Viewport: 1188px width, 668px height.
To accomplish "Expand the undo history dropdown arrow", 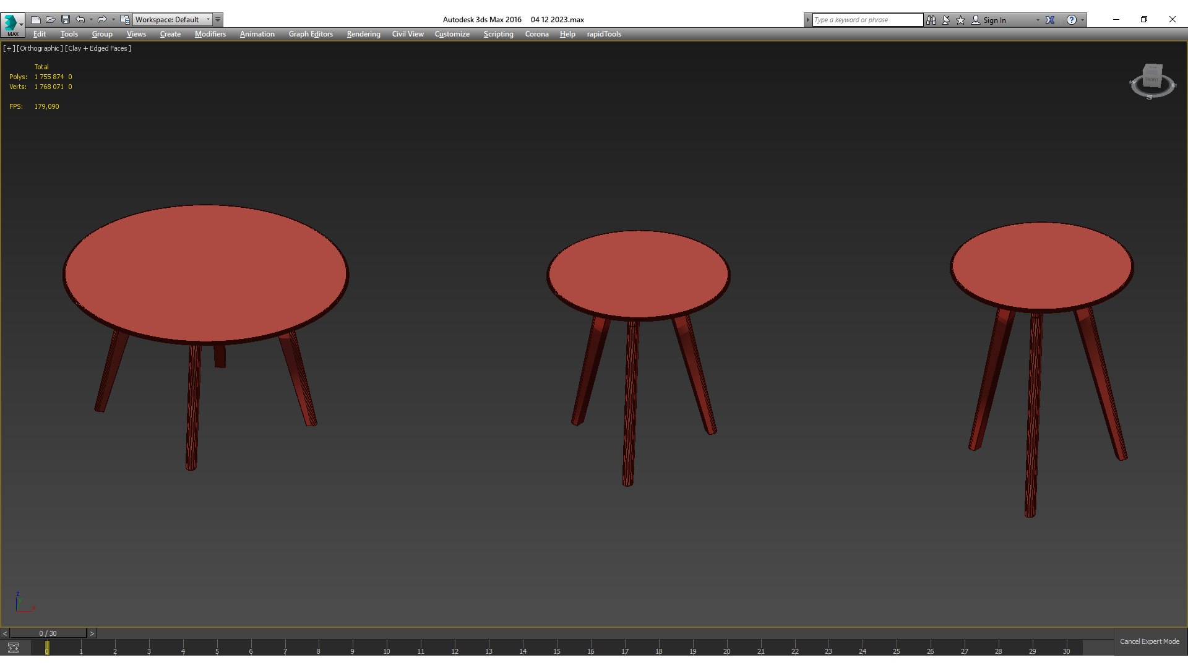I will [91, 20].
